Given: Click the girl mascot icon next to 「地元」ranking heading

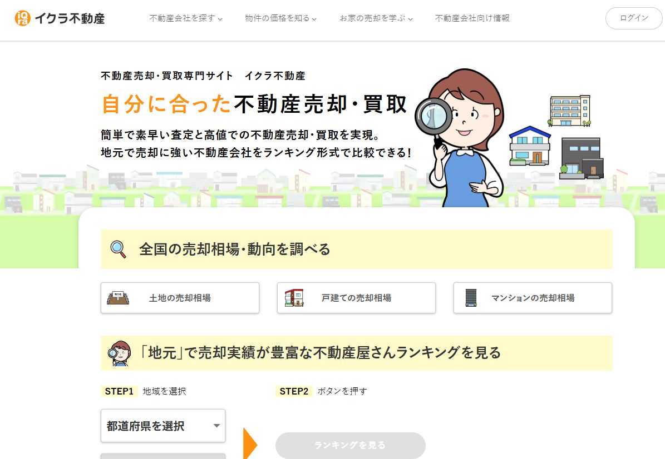Looking at the screenshot, I should [119, 353].
